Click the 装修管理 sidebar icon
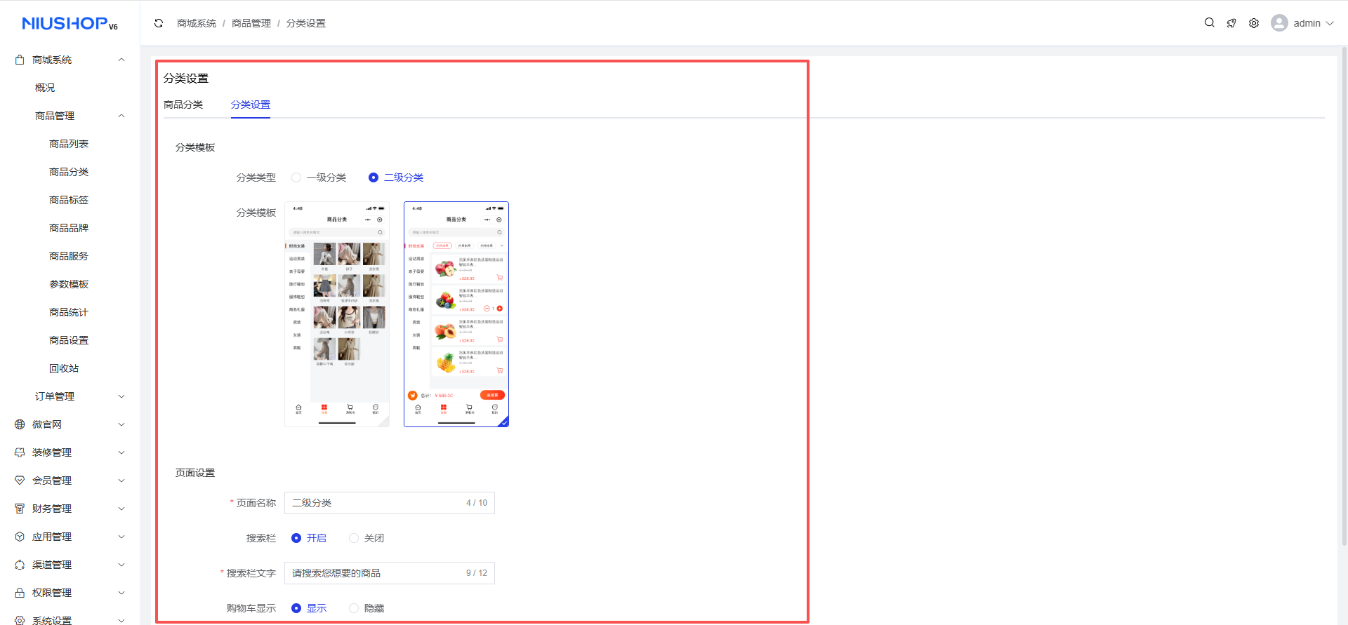The image size is (1348, 625). [x=20, y=452]
